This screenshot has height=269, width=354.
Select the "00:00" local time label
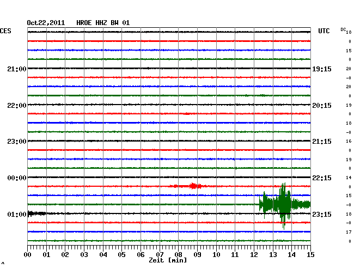click(x=17, y=178)
